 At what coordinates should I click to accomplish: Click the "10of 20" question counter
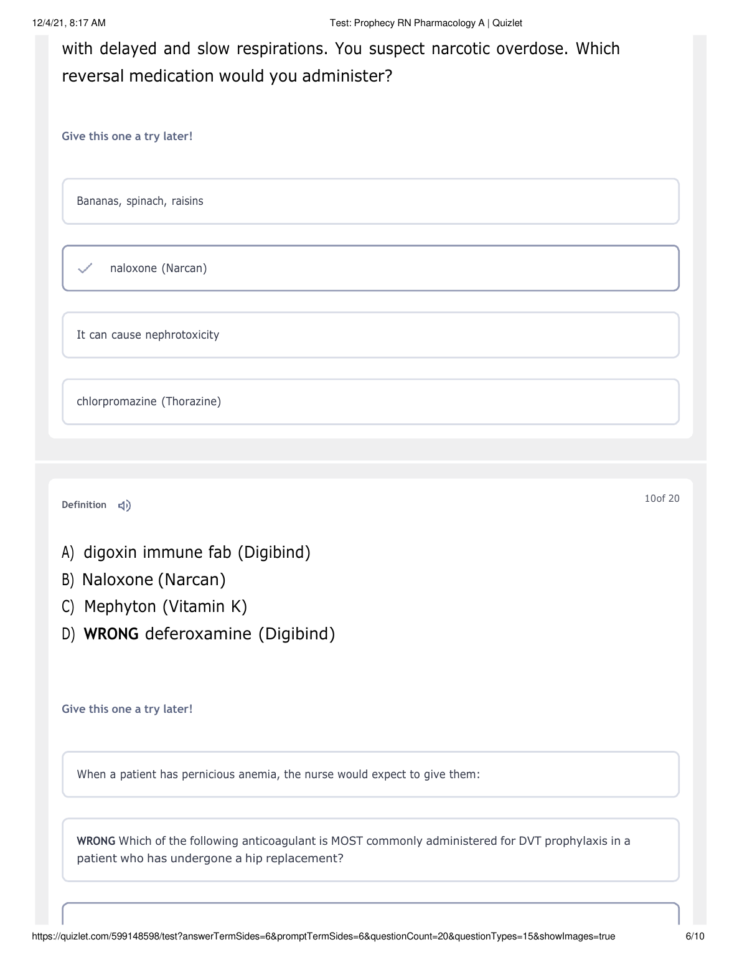(x=662, y=499)
